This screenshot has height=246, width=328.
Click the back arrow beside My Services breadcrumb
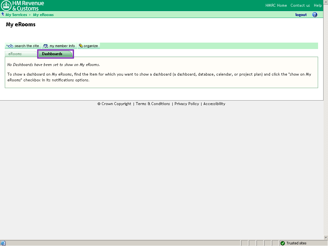point(3,14)
